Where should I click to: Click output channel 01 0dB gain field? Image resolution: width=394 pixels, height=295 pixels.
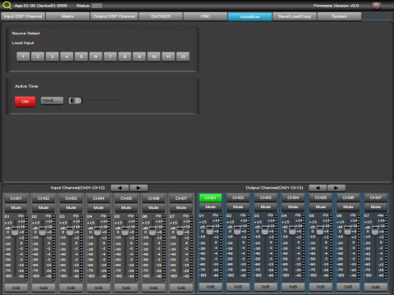pyautogui.click(x=210, y=287)
